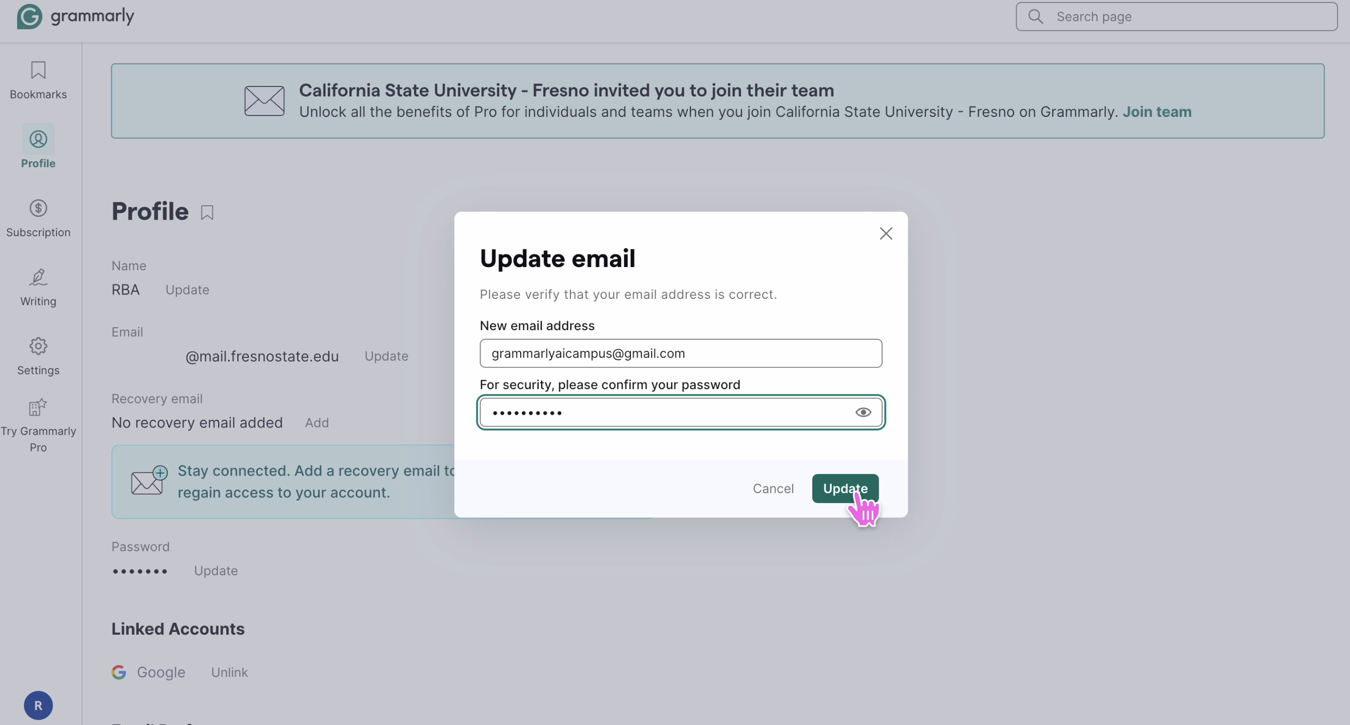
Task: Open the Writing pen icon
Action: (38, 277)
